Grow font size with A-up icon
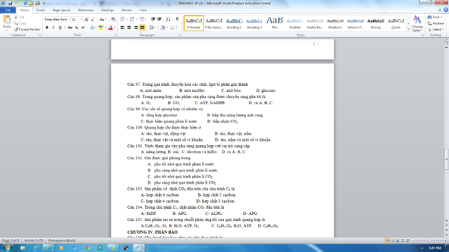This screenshot has width=449, height=252. (86, 19)
